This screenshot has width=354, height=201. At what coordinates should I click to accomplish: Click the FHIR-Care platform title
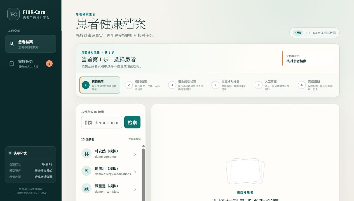click(x=34, y=12)
